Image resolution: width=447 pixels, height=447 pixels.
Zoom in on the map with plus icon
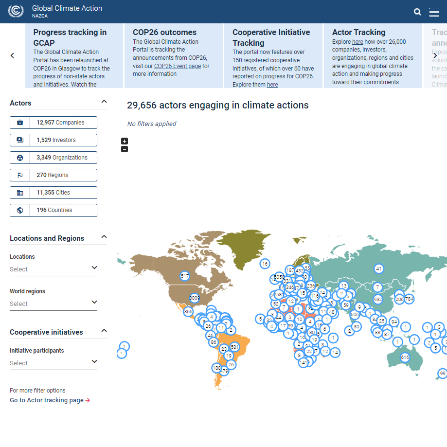125,141
